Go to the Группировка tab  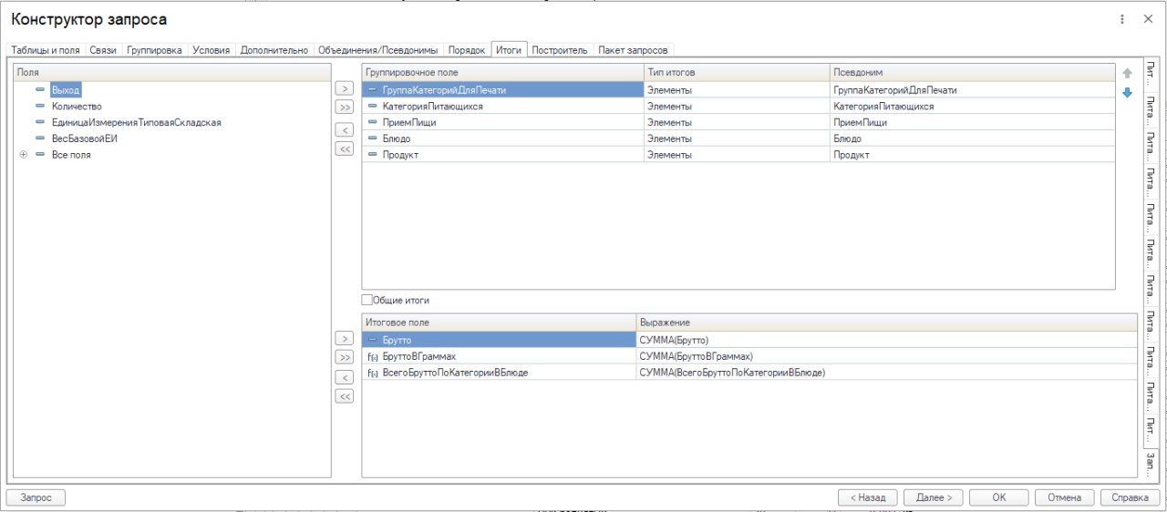[x=154, y=50]
